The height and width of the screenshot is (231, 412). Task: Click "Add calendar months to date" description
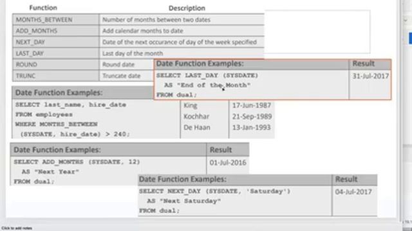143,31
